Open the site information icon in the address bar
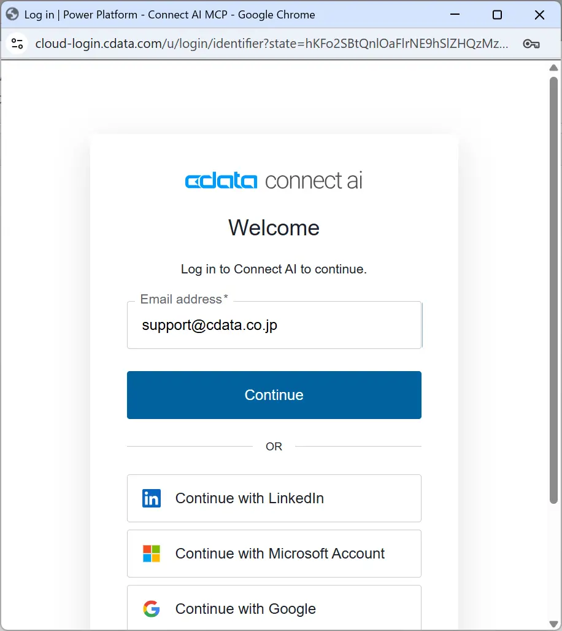This screenshot has height=631, width=562. (17, 44)
